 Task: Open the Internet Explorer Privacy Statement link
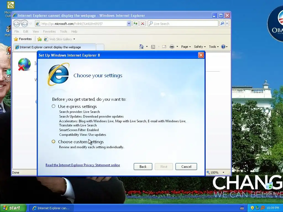click(83, 165)
